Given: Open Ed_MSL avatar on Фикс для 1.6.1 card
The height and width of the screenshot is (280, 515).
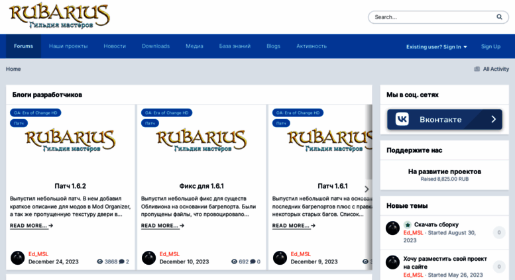Looking at the screenshot, I should point(148,257).
